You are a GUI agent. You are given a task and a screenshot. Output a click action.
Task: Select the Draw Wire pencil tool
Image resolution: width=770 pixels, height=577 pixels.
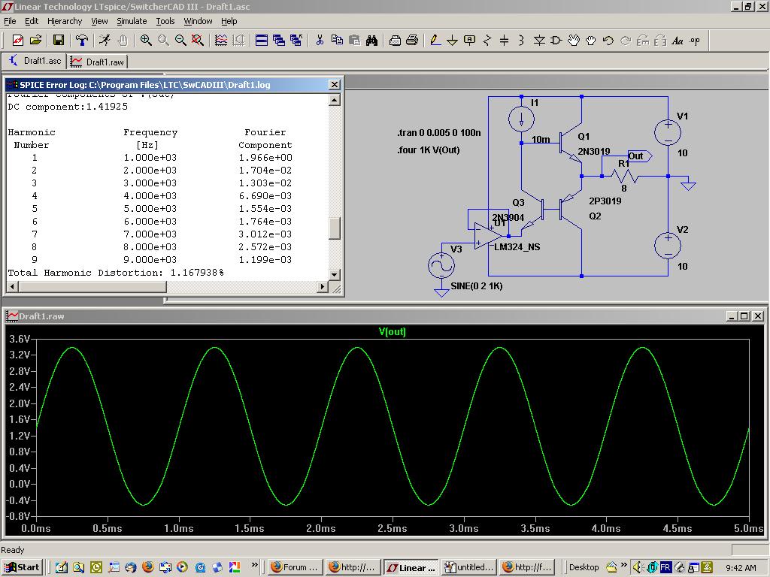435,41
